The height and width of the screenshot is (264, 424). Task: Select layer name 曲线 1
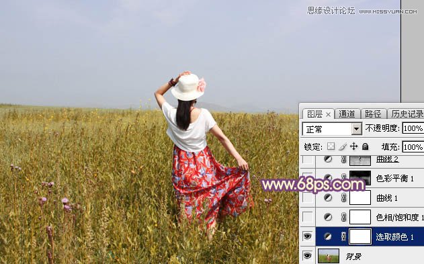point(387,198)
